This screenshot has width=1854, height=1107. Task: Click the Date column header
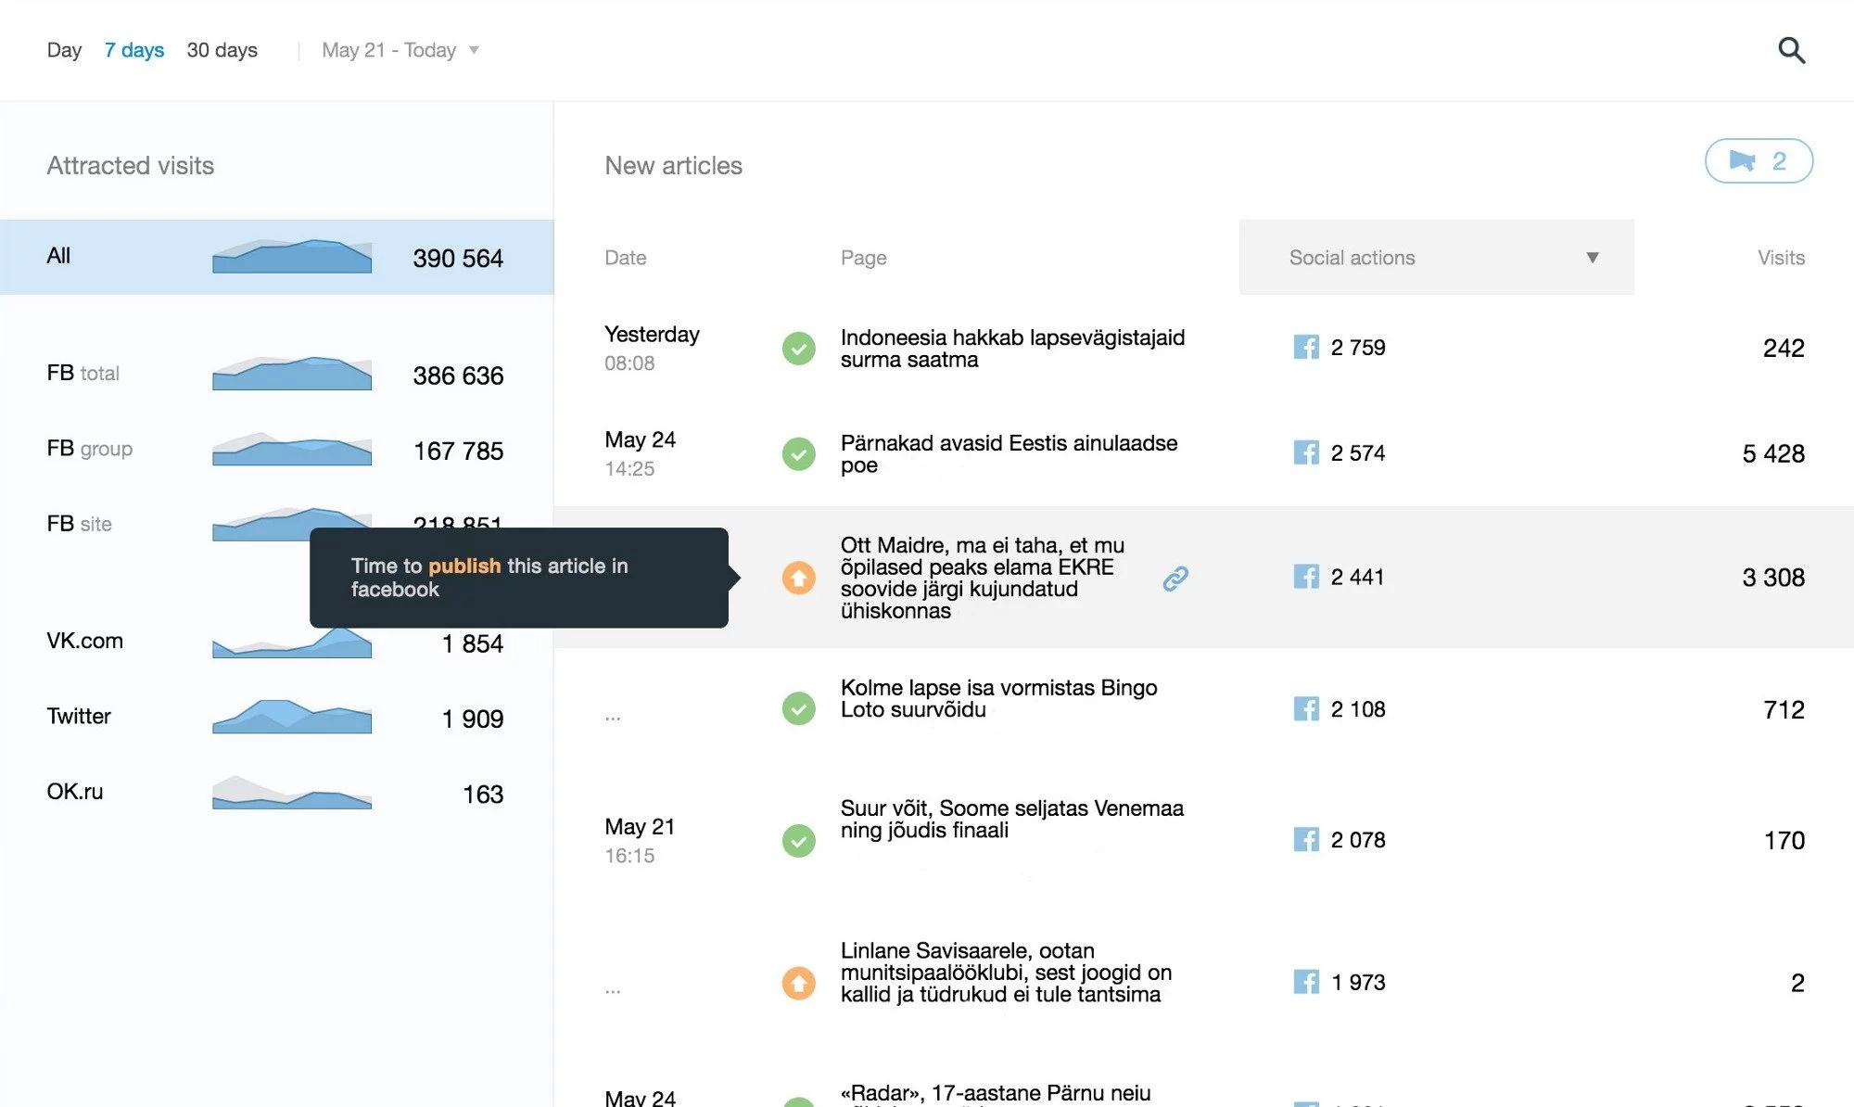coord(626,258)
